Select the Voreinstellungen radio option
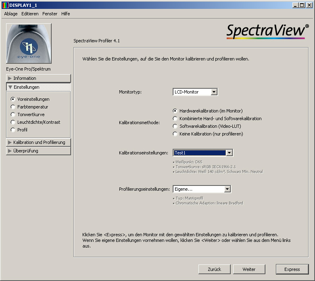Screen dimensions: 315x281 point(30,99)
